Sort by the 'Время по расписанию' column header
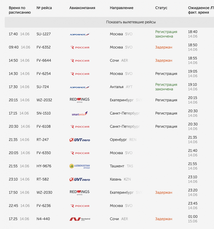 20,10
